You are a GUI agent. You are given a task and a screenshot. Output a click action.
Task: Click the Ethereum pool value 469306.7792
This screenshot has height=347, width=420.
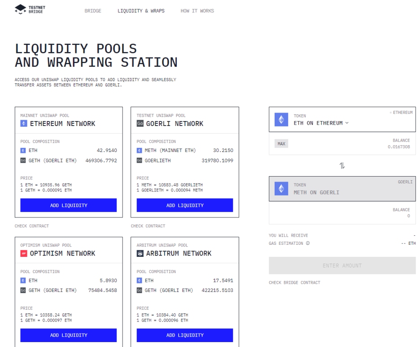pyautogui.click(x=101, y=160)
